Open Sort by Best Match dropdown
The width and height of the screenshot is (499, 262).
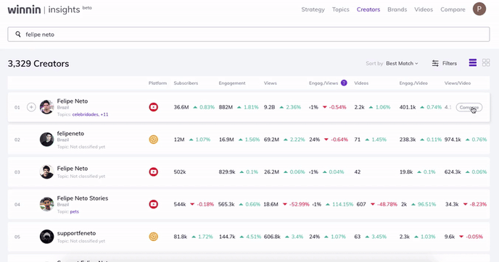[x=402, y=64]
